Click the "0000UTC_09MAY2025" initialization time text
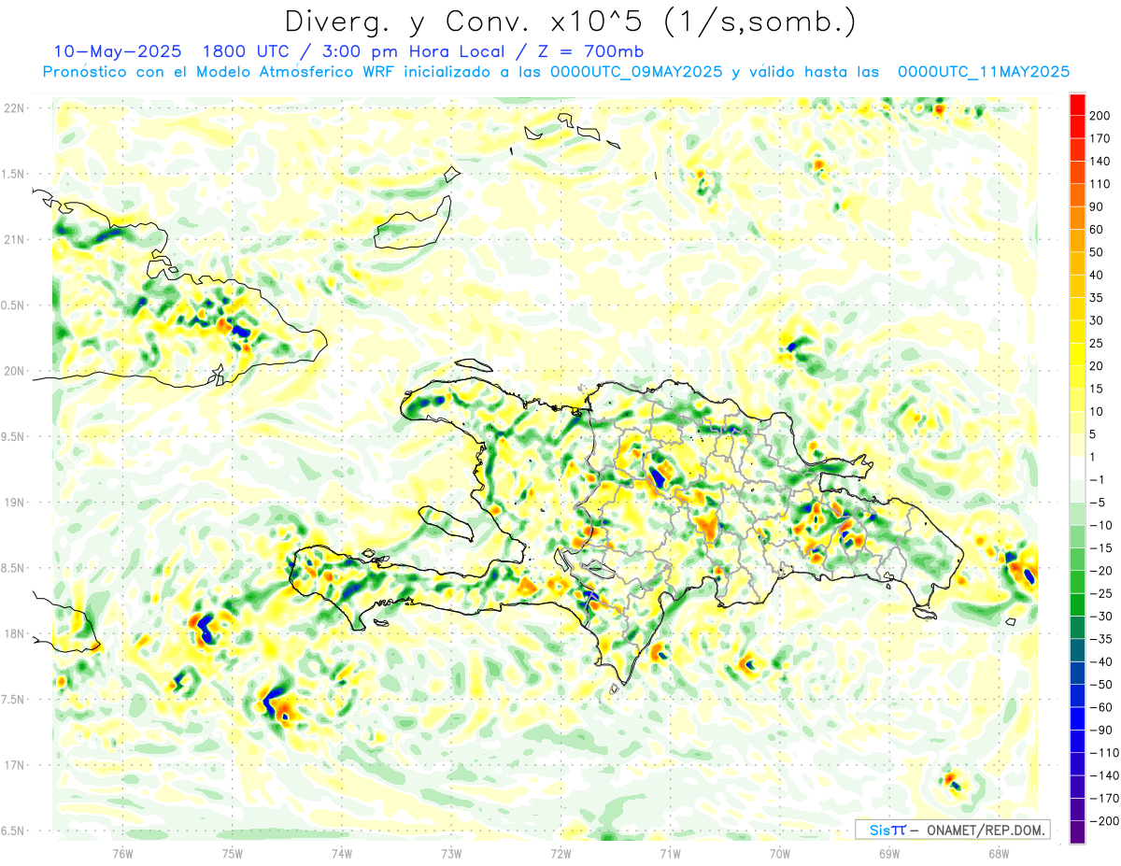The width and height of the screenshot is (1121, 866). click(635, 72)
